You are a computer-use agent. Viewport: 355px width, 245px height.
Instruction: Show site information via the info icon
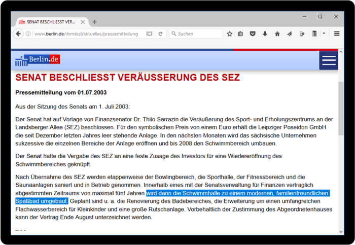[x=28, y=34]
